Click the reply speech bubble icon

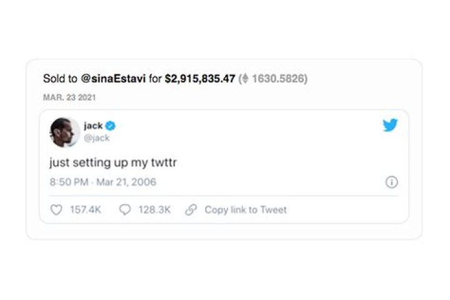(x=125, y=210)
